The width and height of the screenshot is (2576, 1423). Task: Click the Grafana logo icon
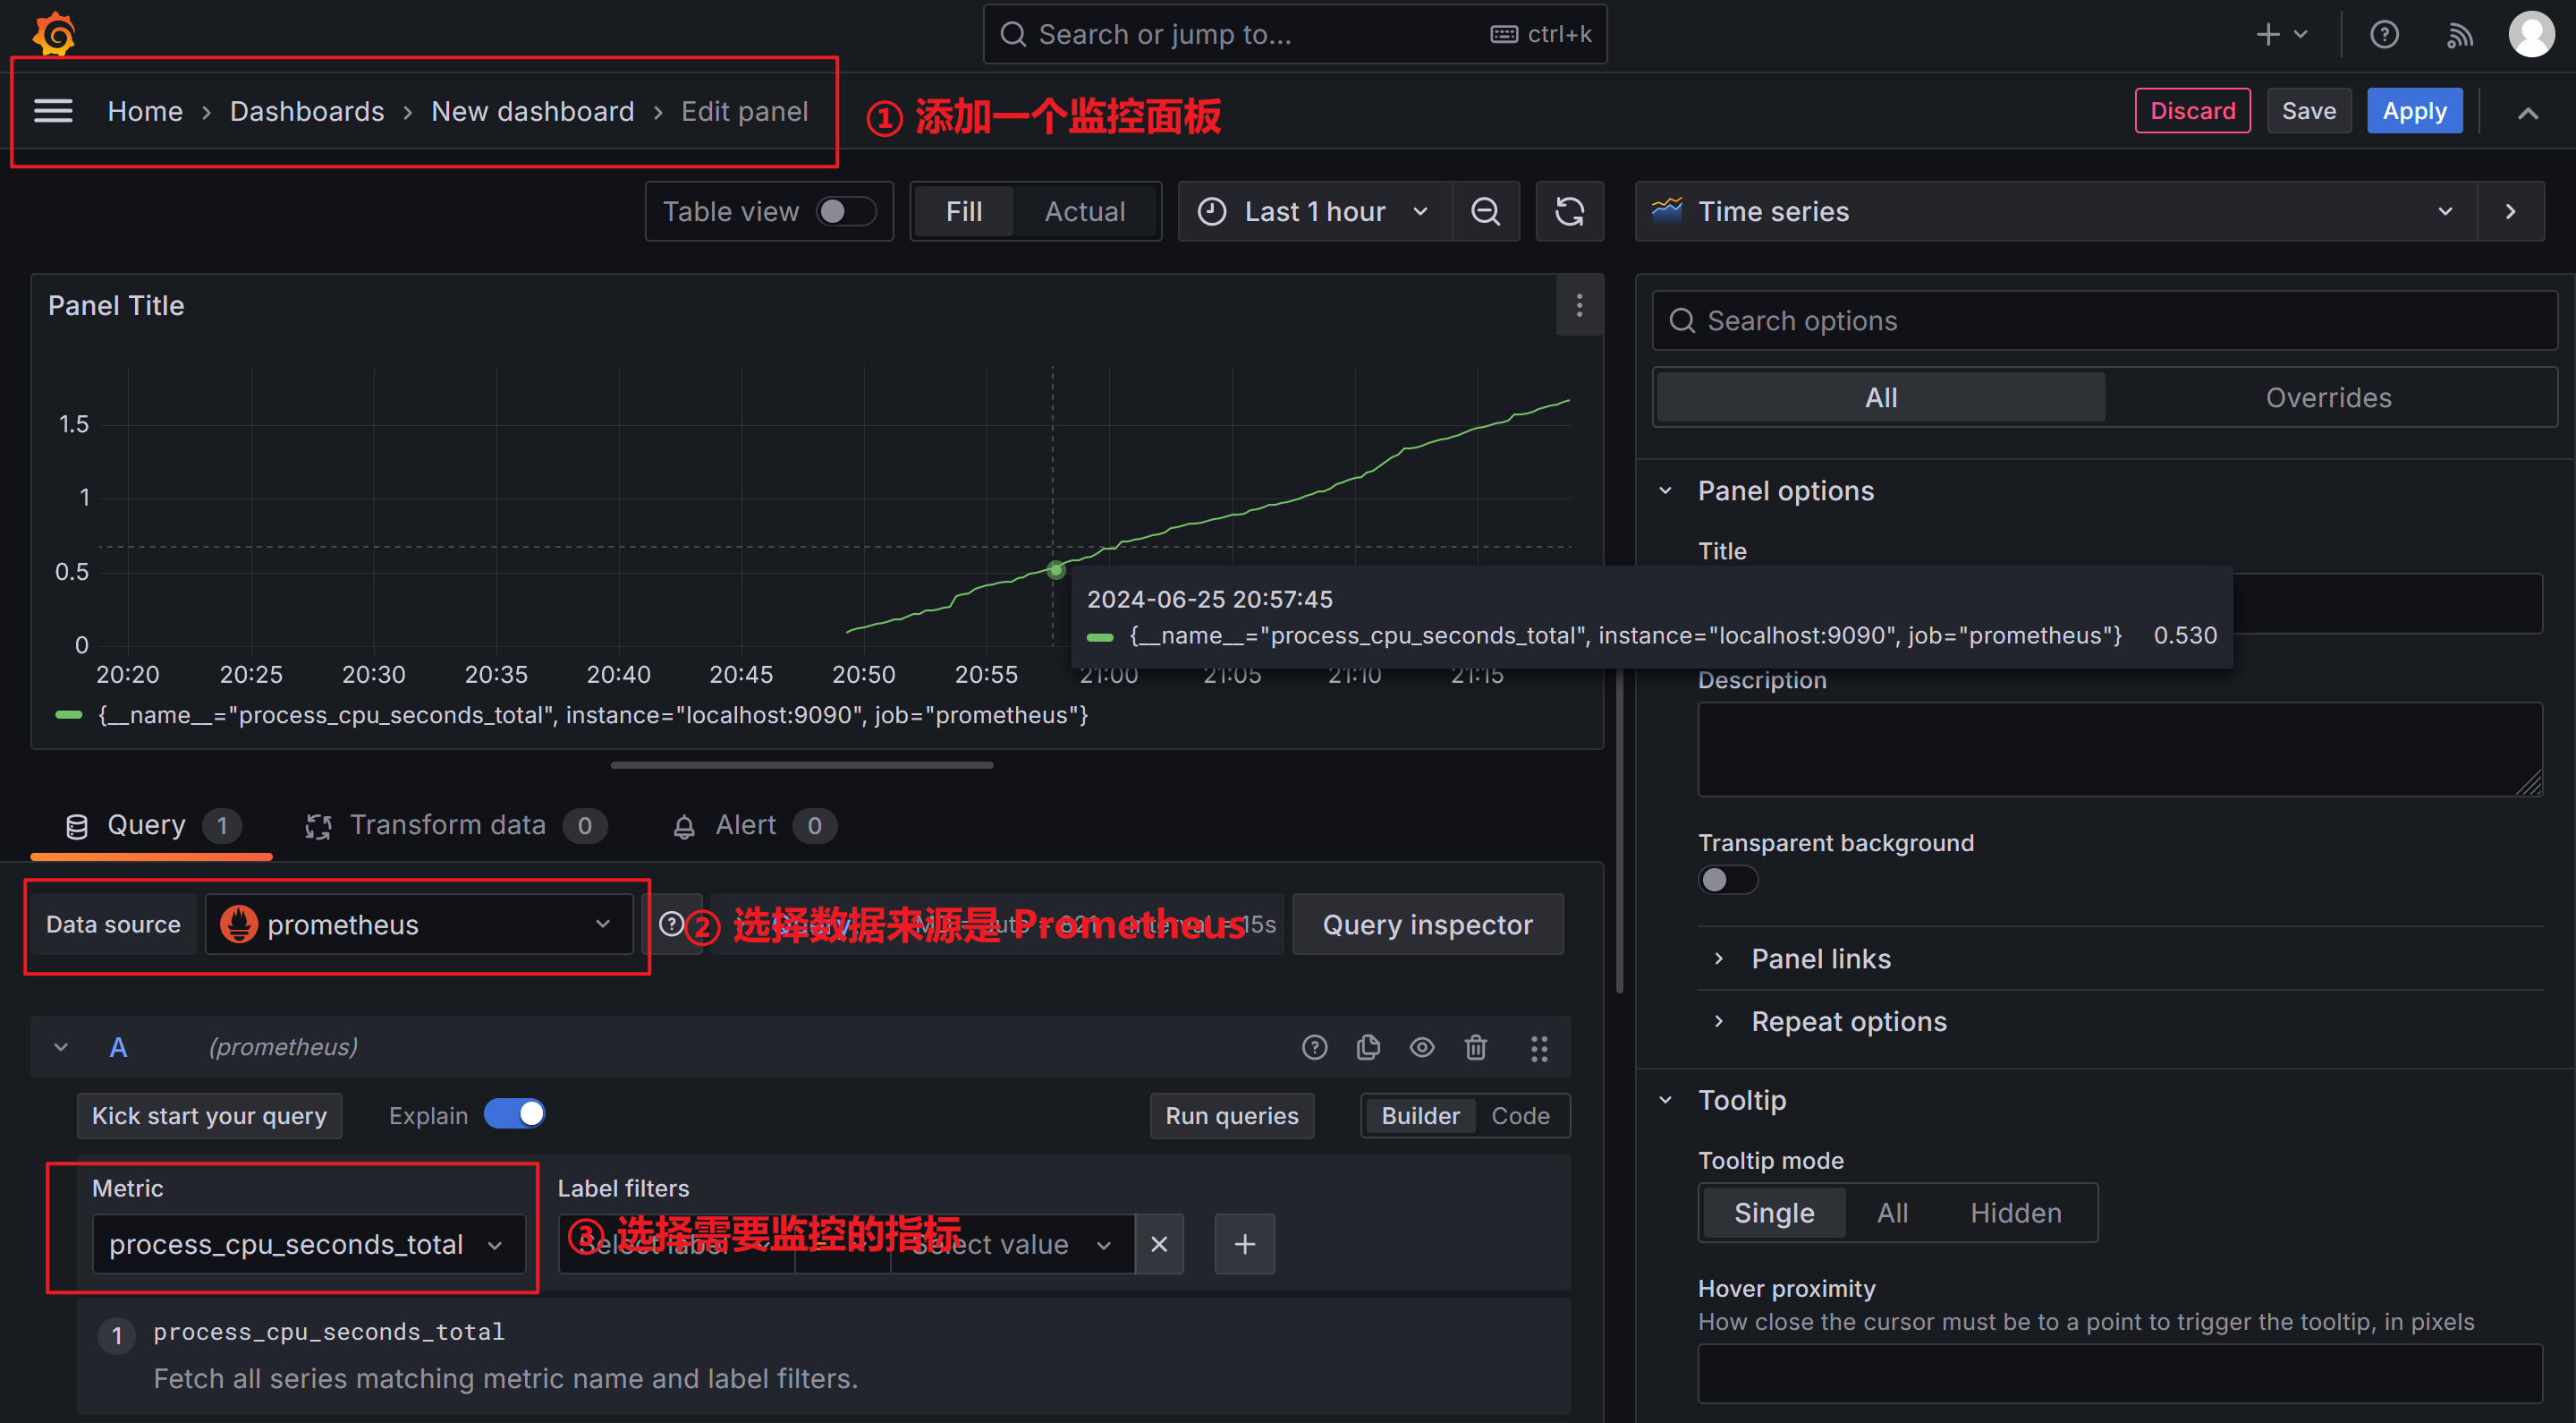coord(54,34)
